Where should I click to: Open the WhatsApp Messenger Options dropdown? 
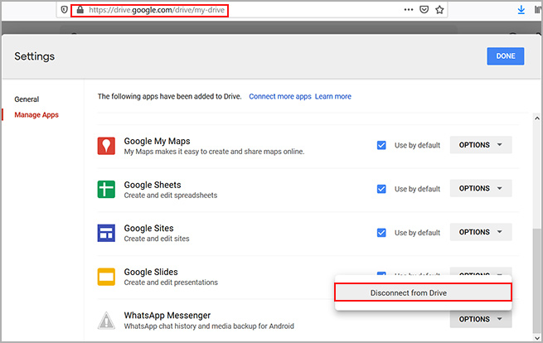click(480, 319)
